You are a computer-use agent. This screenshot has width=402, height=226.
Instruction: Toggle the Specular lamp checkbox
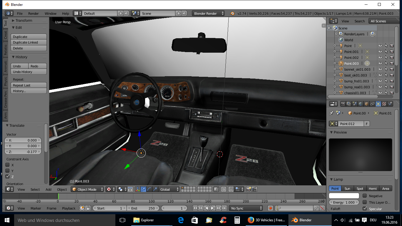[365, 209]
